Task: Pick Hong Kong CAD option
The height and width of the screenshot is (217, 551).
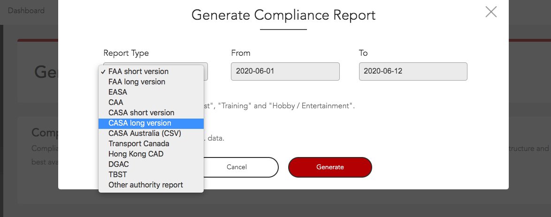Action: (151, 154)
